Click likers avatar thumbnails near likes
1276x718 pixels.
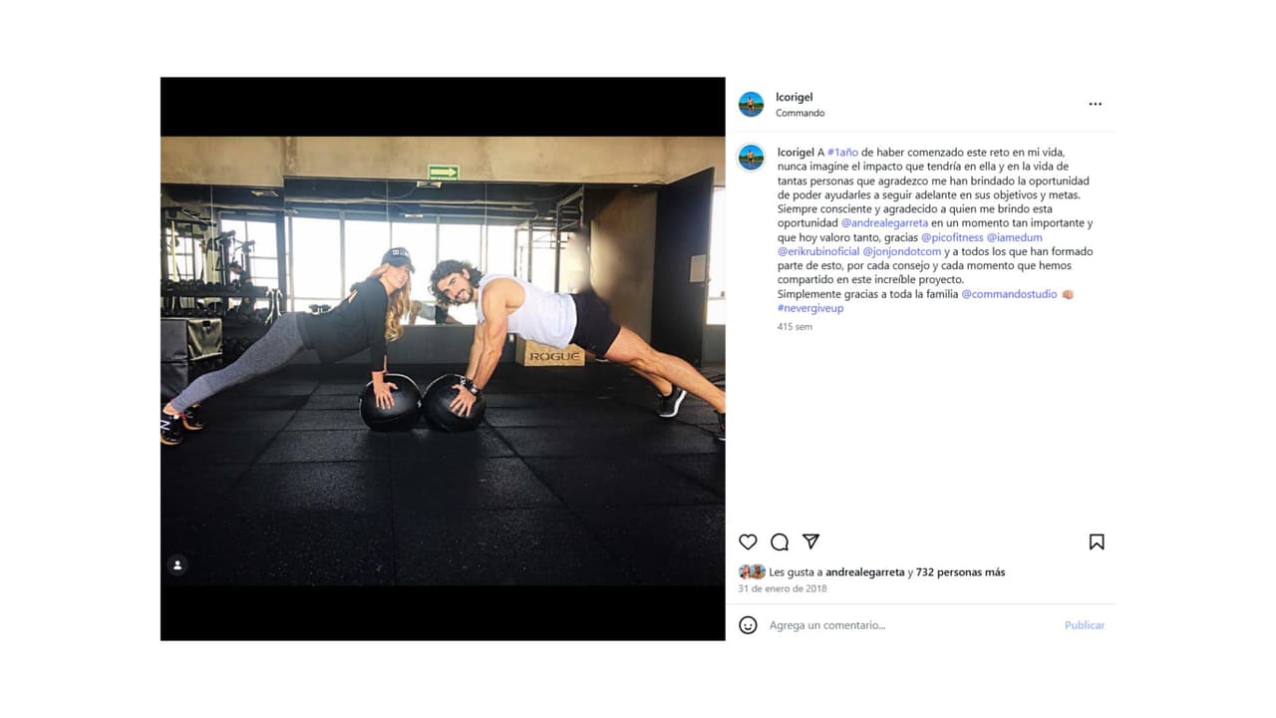(x=752, y=572)
